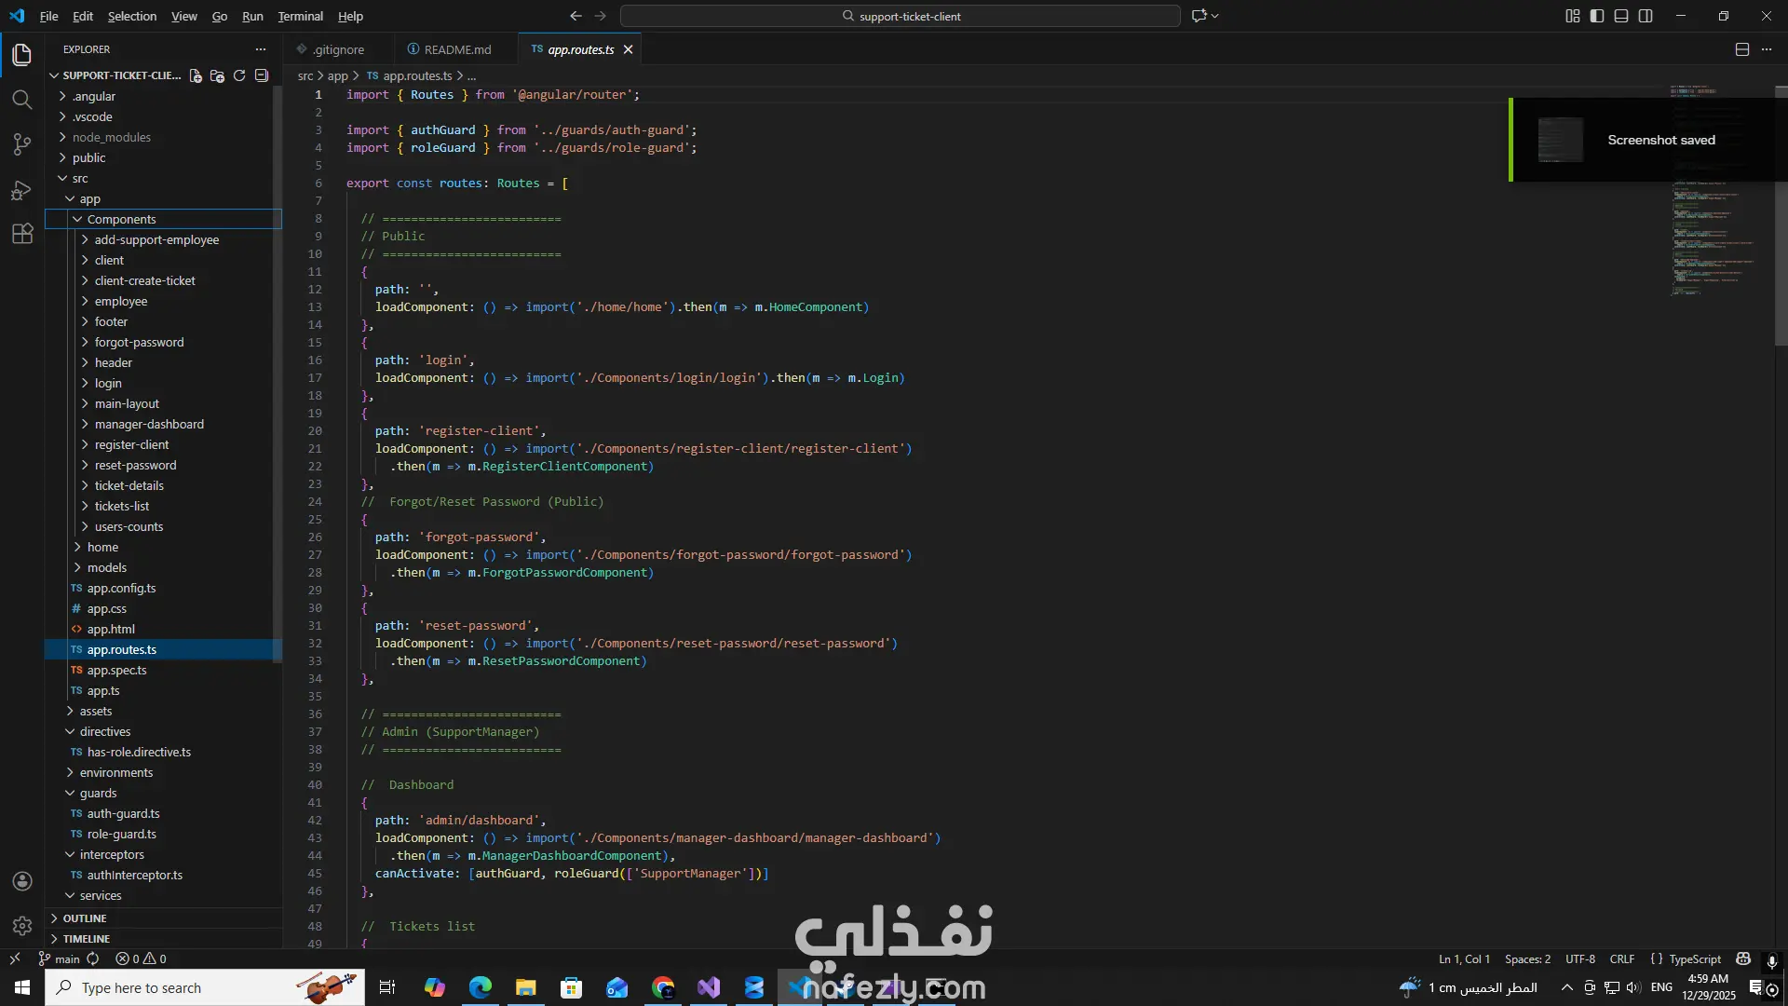Toggle the bottom panel layout button

pyautogui.click(x=1621, y=16)
